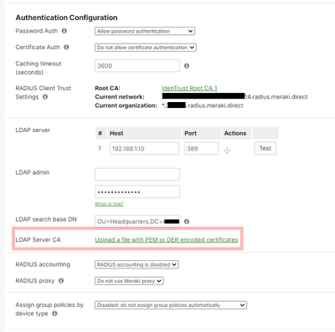Image resolution: width=335 pixels, height=332 pixels.
Task: Click the RADIUS proxy info icon
Action: click(61, 281)
